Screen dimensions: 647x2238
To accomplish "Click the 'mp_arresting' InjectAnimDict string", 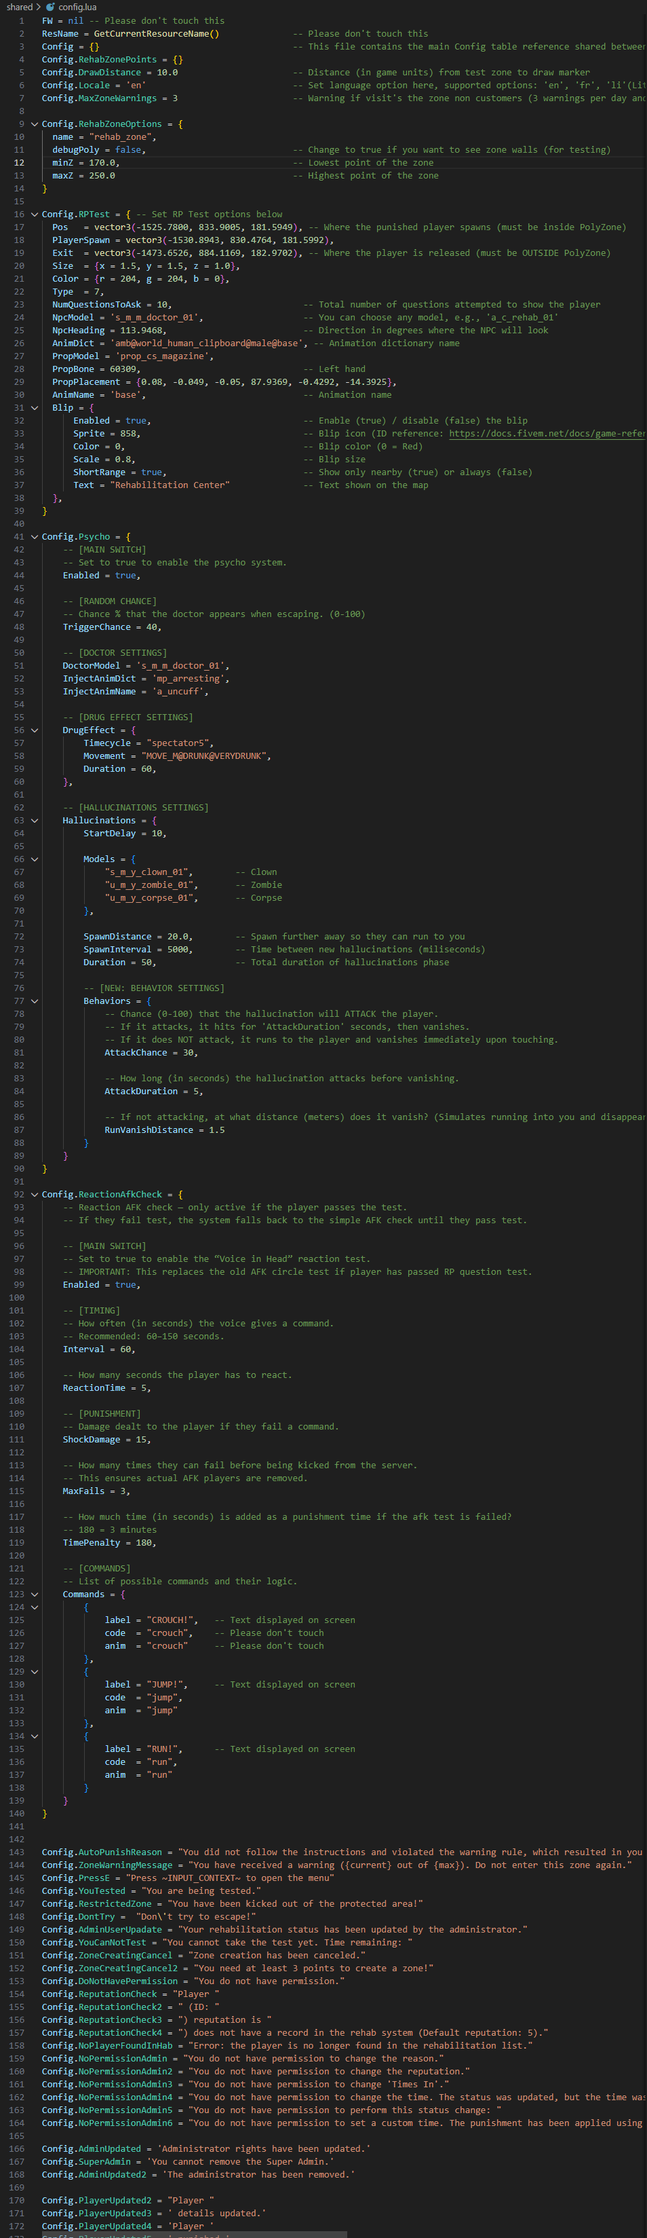I will click(x=190, y=679).
